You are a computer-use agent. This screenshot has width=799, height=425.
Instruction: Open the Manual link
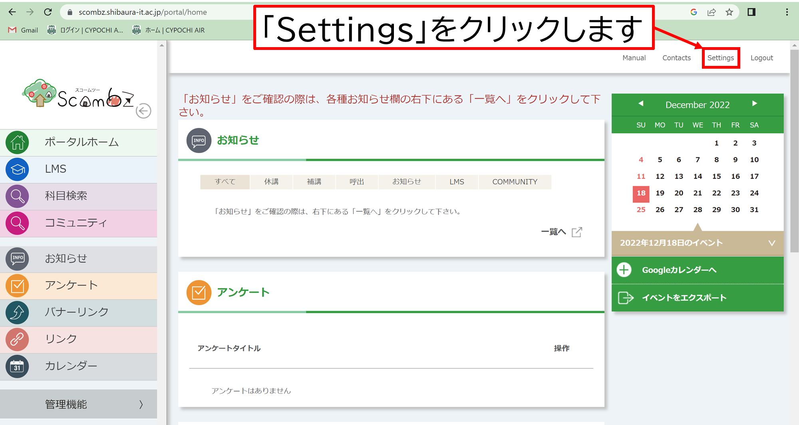click(x=634, y=58)
